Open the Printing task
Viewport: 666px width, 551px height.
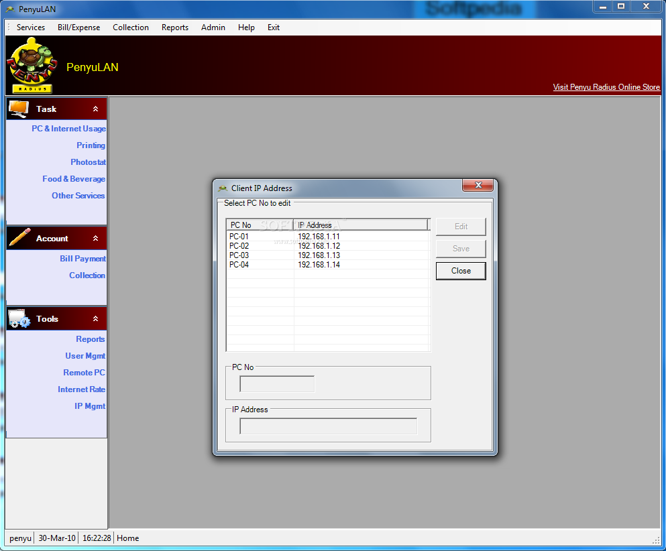91,145
